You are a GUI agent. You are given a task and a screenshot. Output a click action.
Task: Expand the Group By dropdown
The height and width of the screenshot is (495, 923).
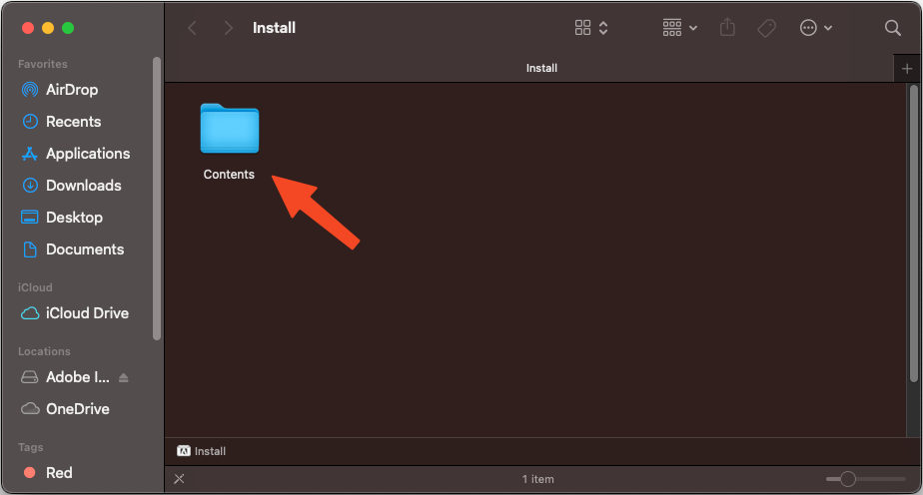pos(680,28)
